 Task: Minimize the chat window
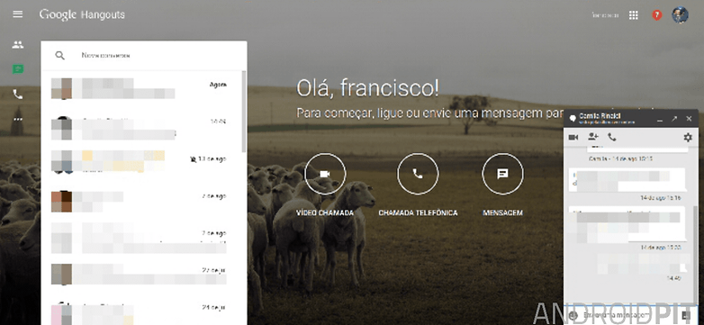point(660,120)
